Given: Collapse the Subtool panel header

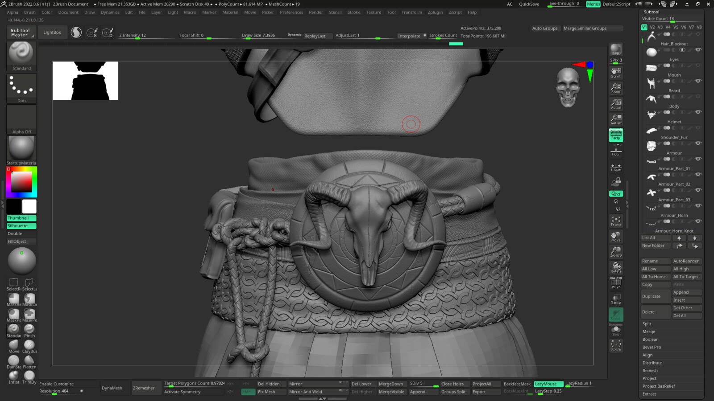Looking at the screenshot, I should (652, 12).
